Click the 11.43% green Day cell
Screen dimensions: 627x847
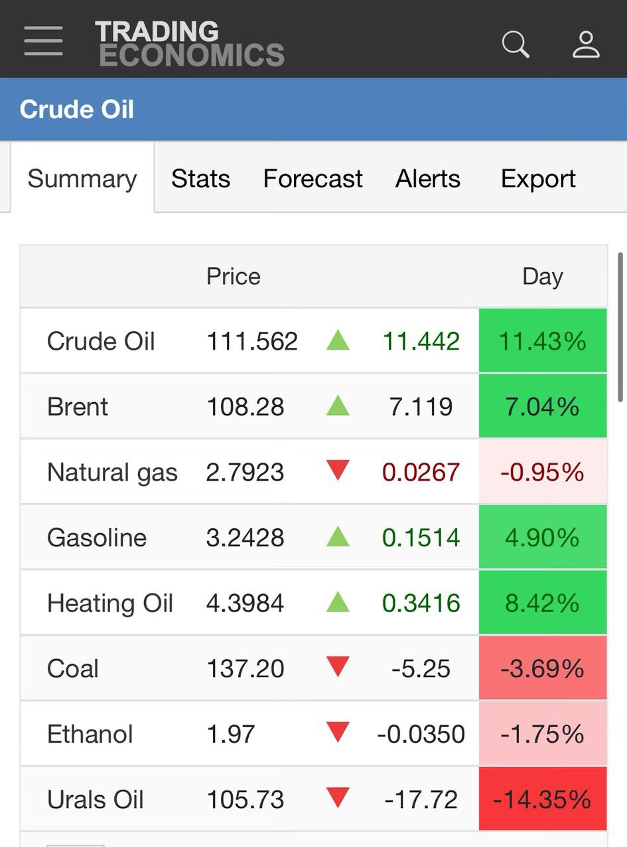coord(542,341)
